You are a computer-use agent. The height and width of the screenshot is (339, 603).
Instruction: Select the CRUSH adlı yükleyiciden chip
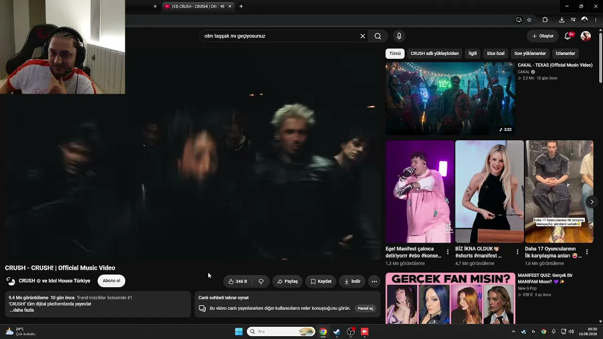pyautogui.click(x=434, y=53)
